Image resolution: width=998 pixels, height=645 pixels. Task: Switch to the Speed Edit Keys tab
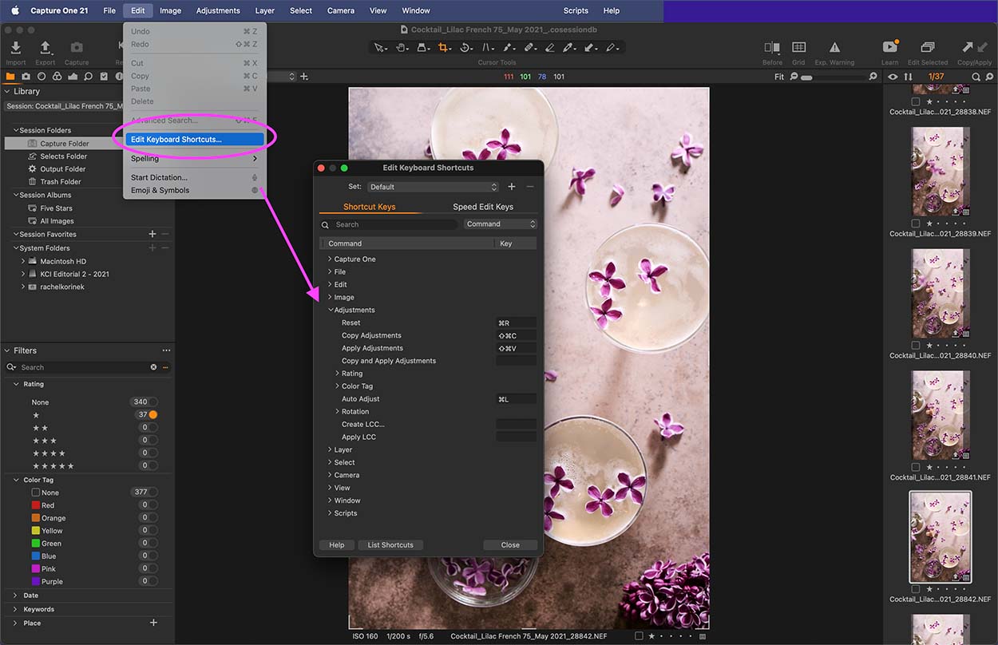pos(483,206)
